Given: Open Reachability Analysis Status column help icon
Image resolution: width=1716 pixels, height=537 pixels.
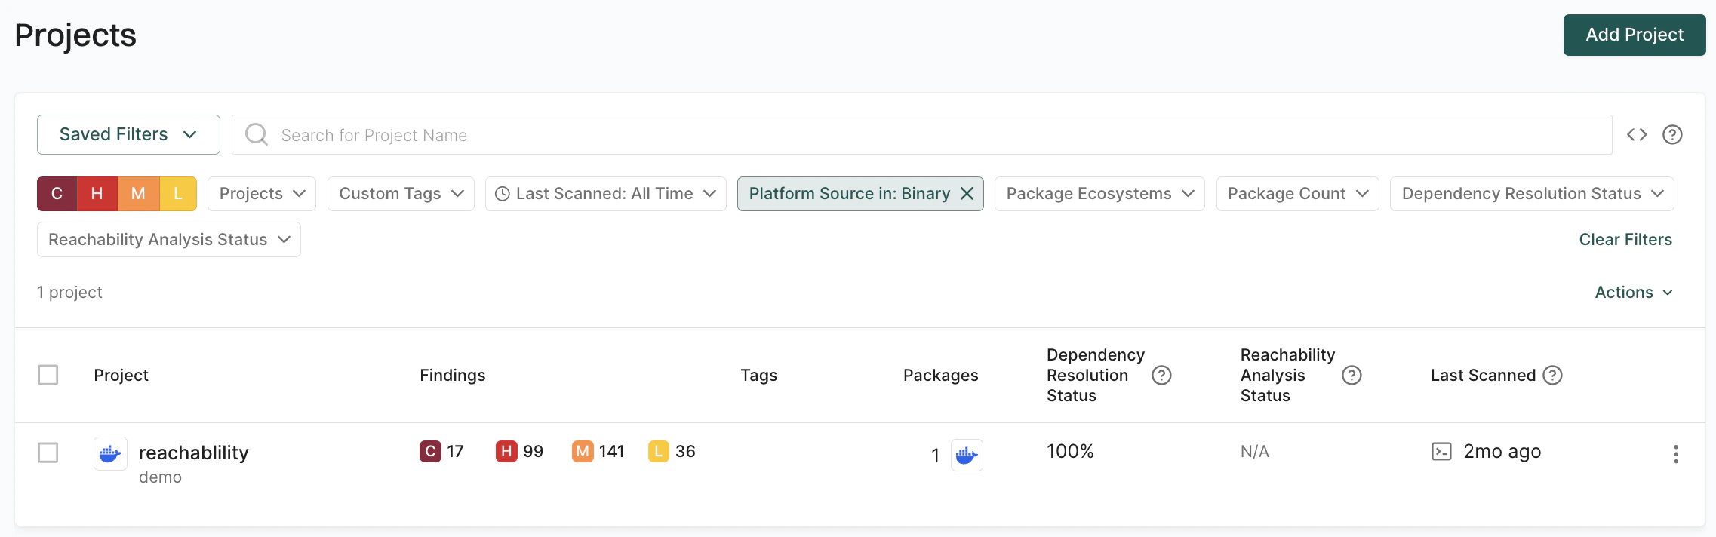Looking at the screenshot, I should click(1352, 375).
